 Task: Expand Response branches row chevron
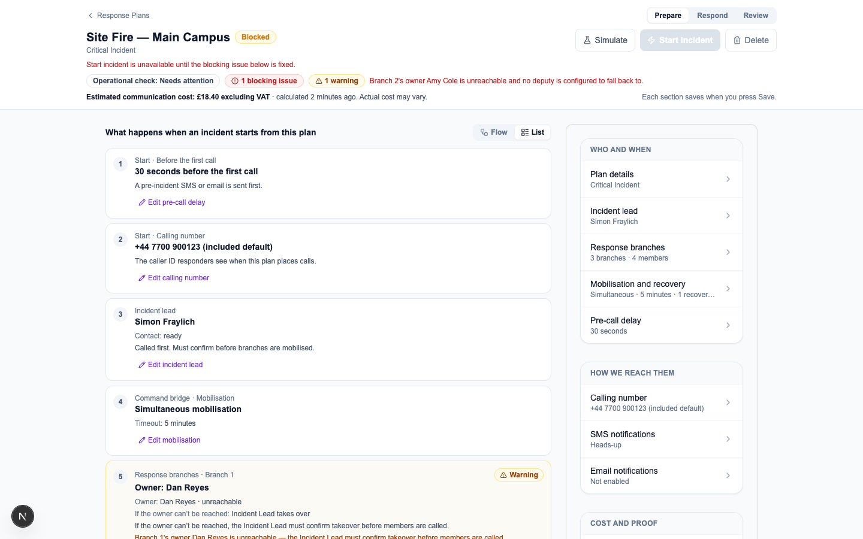pos(728,252)
